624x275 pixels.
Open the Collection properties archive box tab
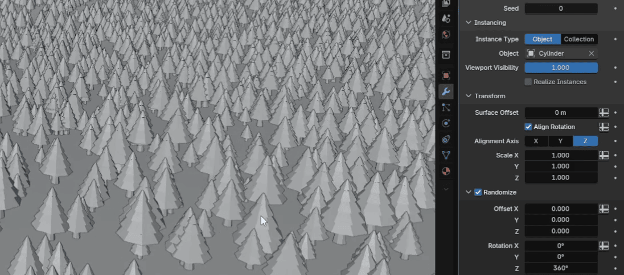[x=446, y=55]
